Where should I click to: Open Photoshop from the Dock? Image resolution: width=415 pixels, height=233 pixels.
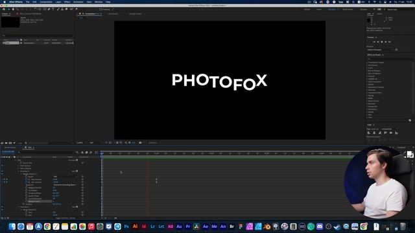126,227
